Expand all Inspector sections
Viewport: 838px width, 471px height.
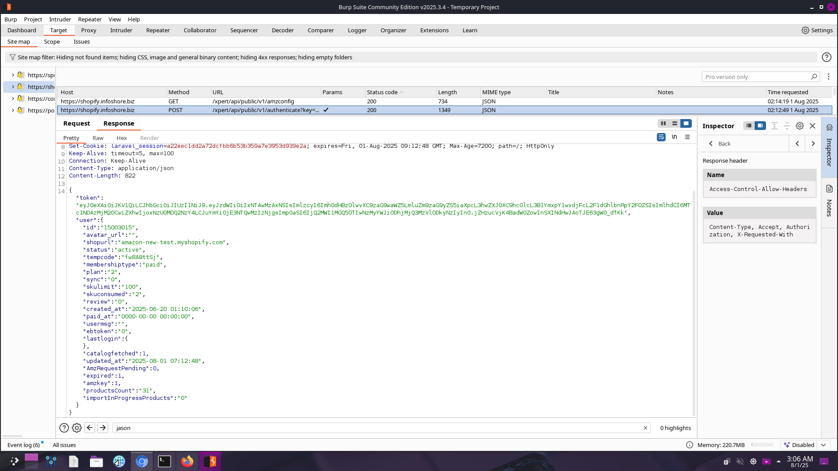(x=774, y=126)
